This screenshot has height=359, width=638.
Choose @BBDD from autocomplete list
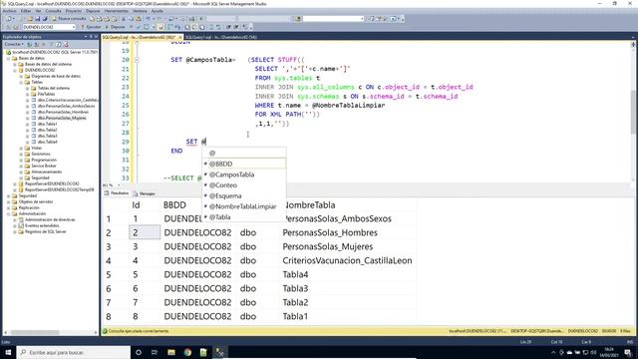(x=244, y=164)
